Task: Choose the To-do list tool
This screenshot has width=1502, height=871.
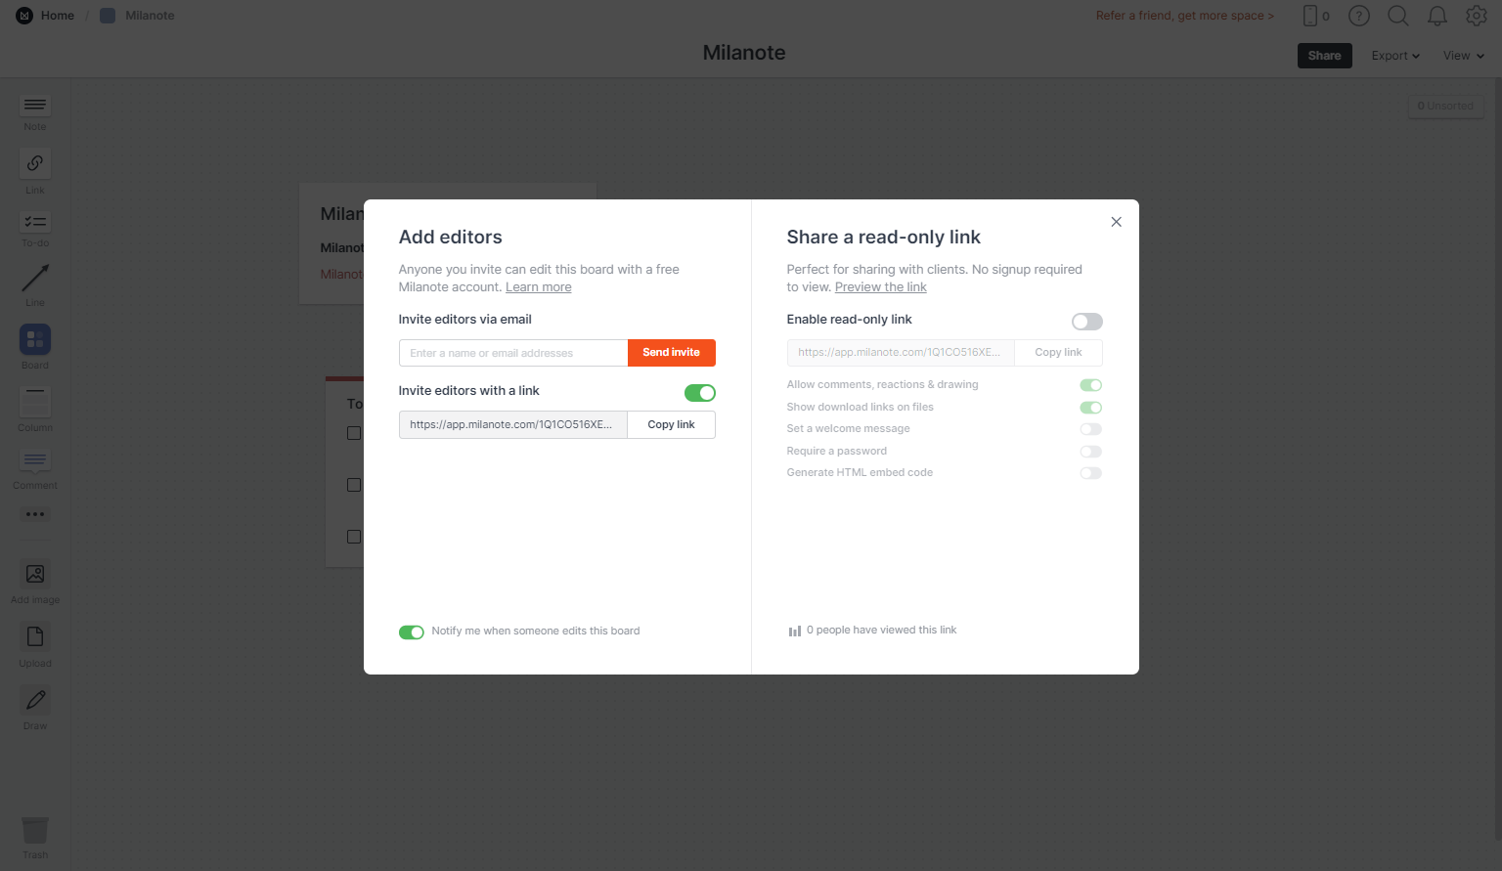Action: [x=35, y=223]
